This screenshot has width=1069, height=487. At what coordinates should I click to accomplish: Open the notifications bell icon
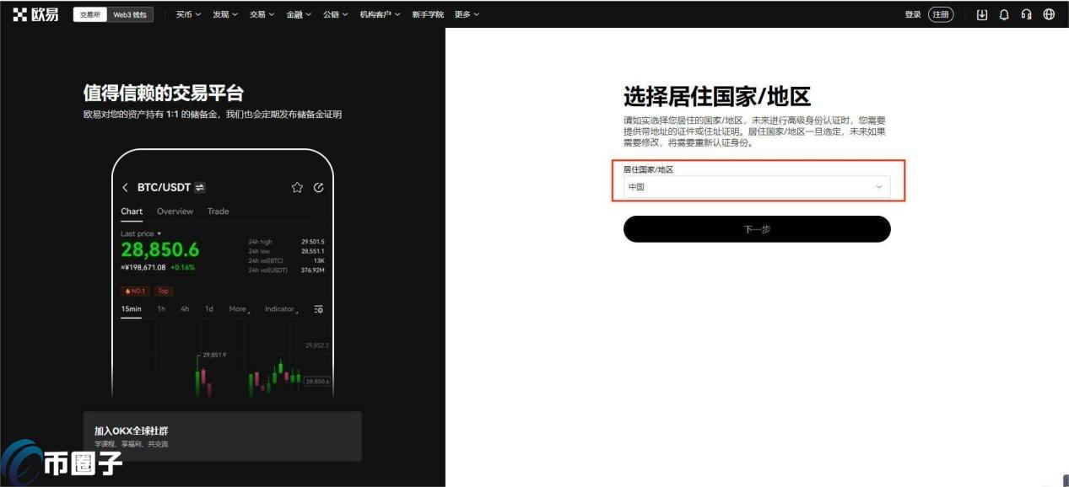[x=1004, y=14]
